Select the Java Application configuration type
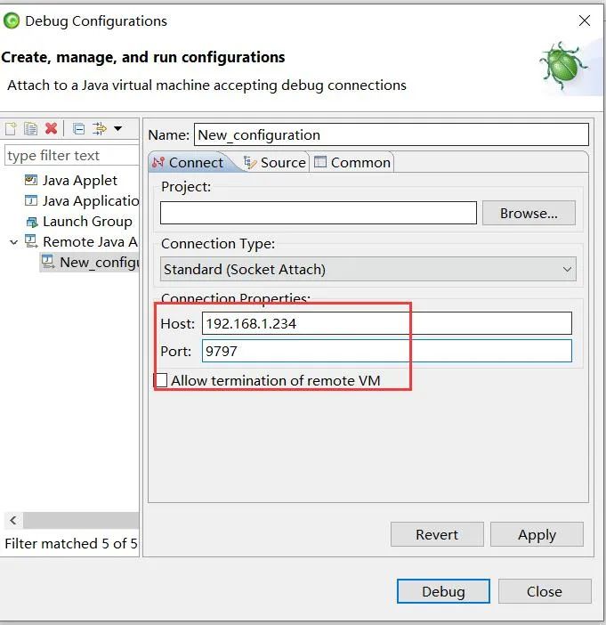 point(89,201)
